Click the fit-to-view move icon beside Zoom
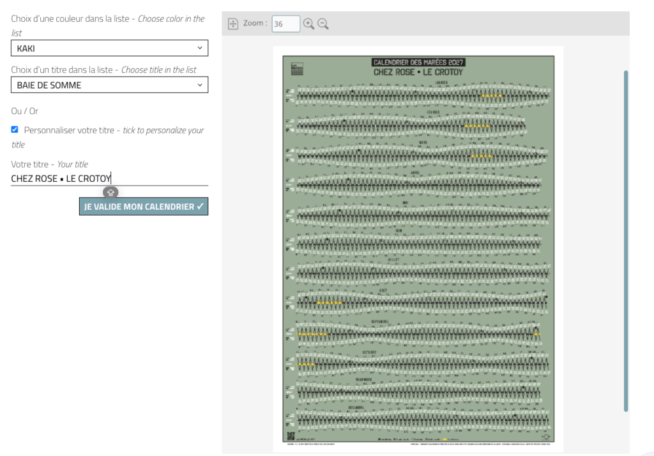 tap(233, 24)
